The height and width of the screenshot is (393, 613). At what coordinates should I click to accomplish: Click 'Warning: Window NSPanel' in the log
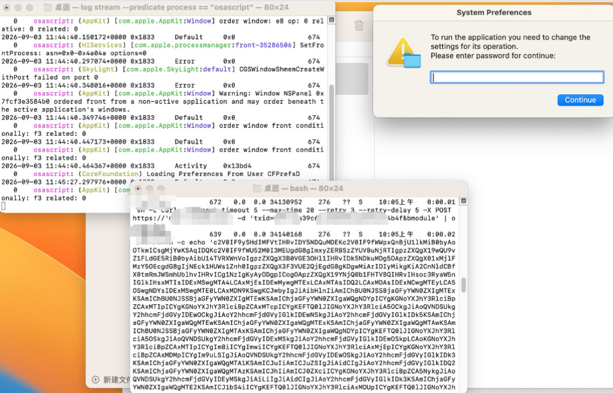(266, 94)
